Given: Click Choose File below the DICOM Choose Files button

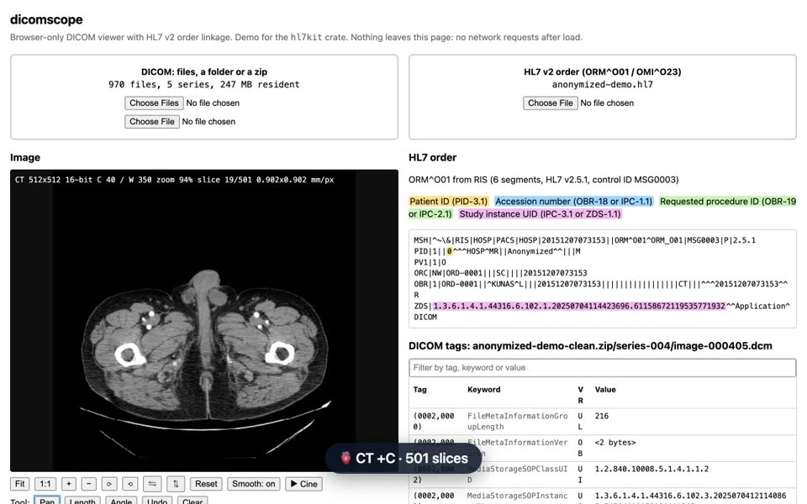Looking at the screenshot, I should [152, 121].
